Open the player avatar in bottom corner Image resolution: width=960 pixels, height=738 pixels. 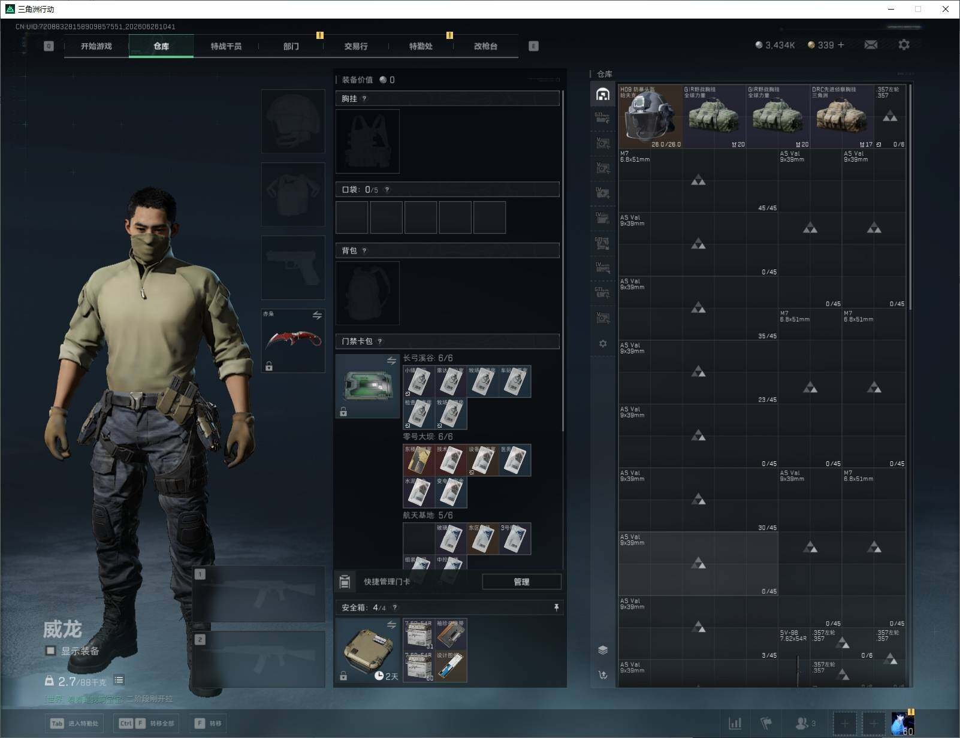pyautogui.click(x=902, y=724)
